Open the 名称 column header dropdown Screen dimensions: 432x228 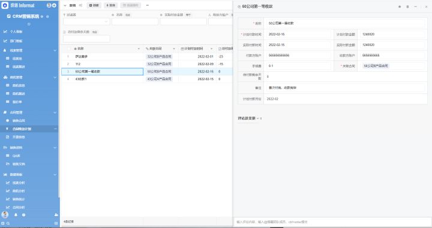point(139,49)
